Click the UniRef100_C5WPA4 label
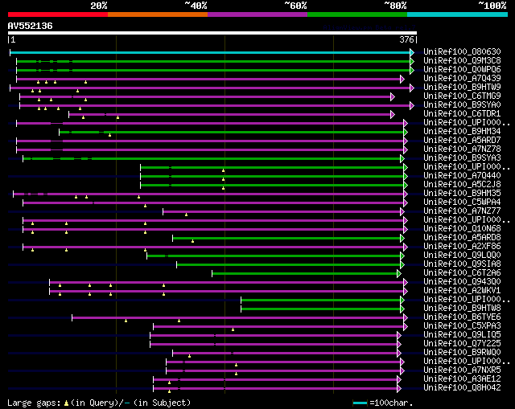This screenshot has height=409, width=515. coord(462,202)
